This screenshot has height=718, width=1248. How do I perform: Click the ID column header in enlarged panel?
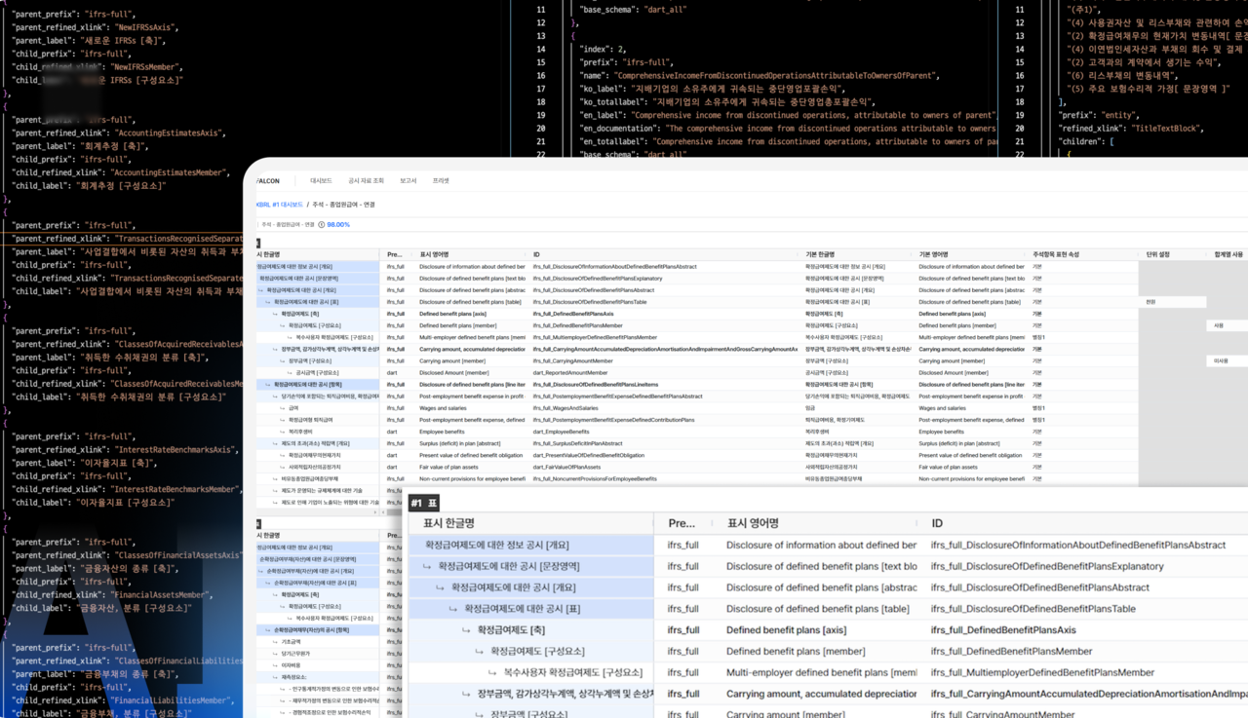[937, 523]
